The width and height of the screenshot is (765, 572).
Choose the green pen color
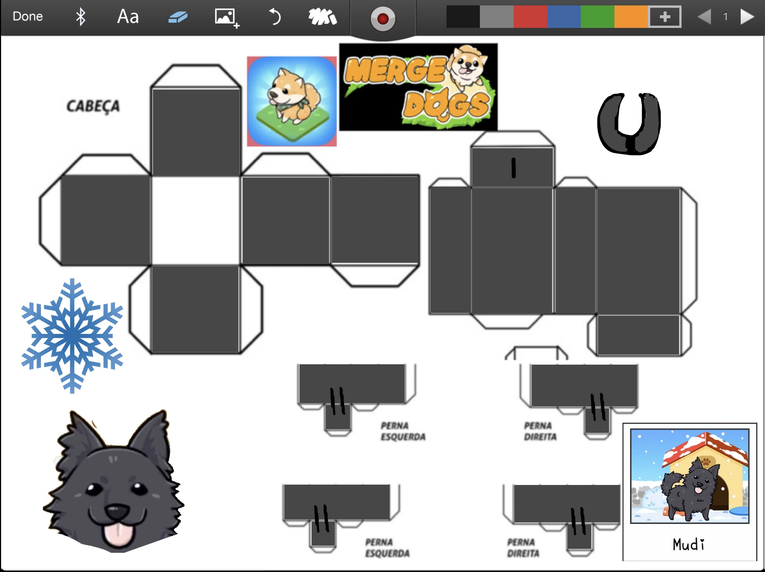[597, 17]
